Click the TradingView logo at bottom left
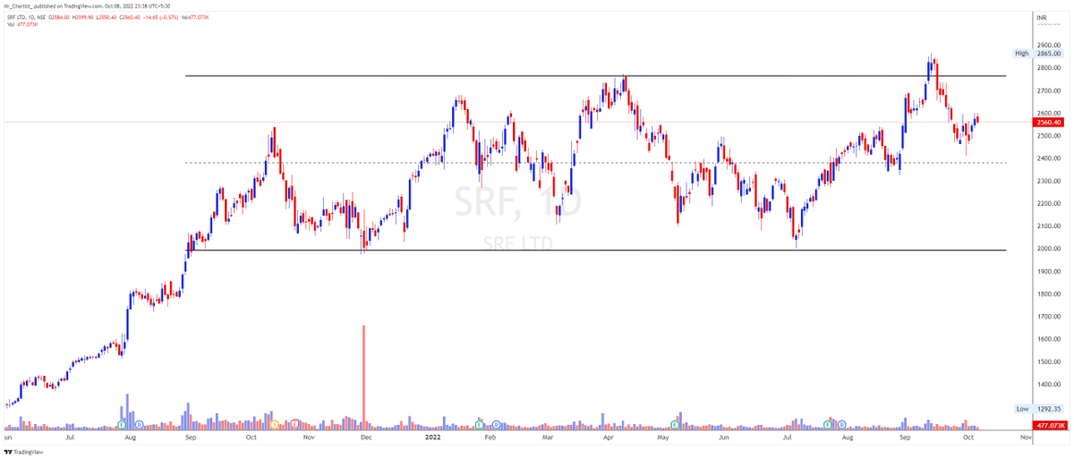1074x459 pixels. [25, 452]
